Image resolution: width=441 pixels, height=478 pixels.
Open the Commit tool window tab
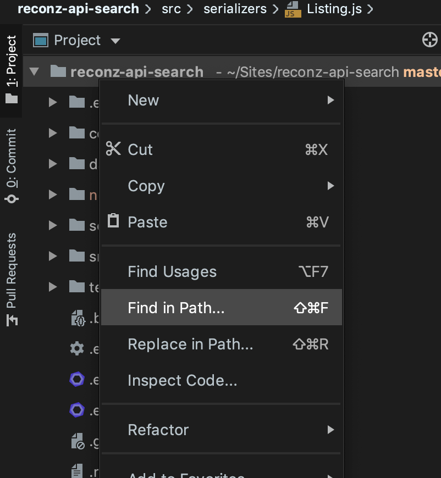coord(12,166)
